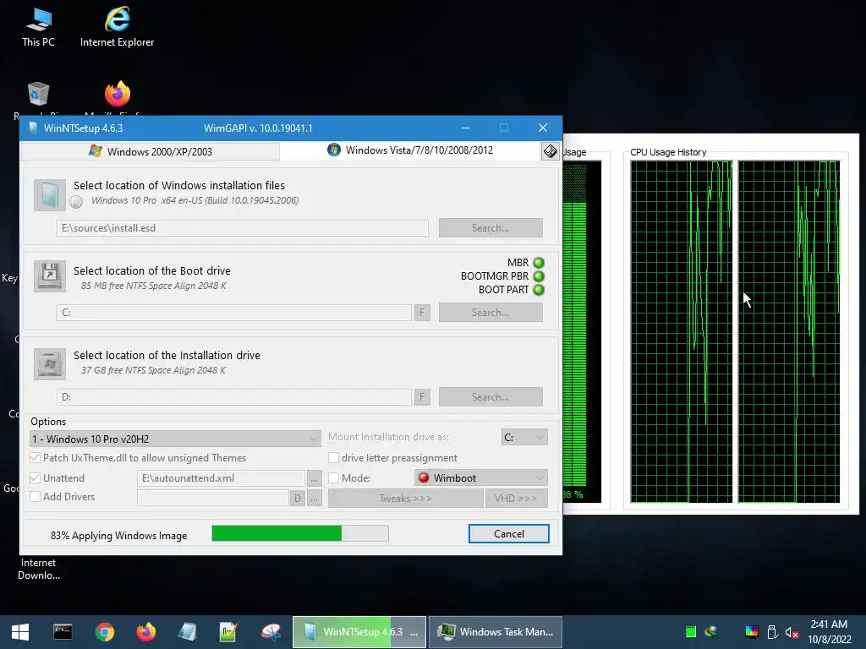Click the MBR green status indicator
866x649 pixels.
539,263
